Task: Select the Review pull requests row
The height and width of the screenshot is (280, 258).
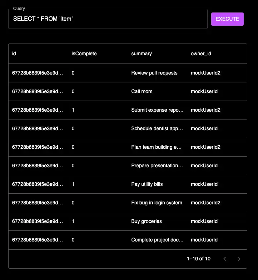Action: [154, 73]
